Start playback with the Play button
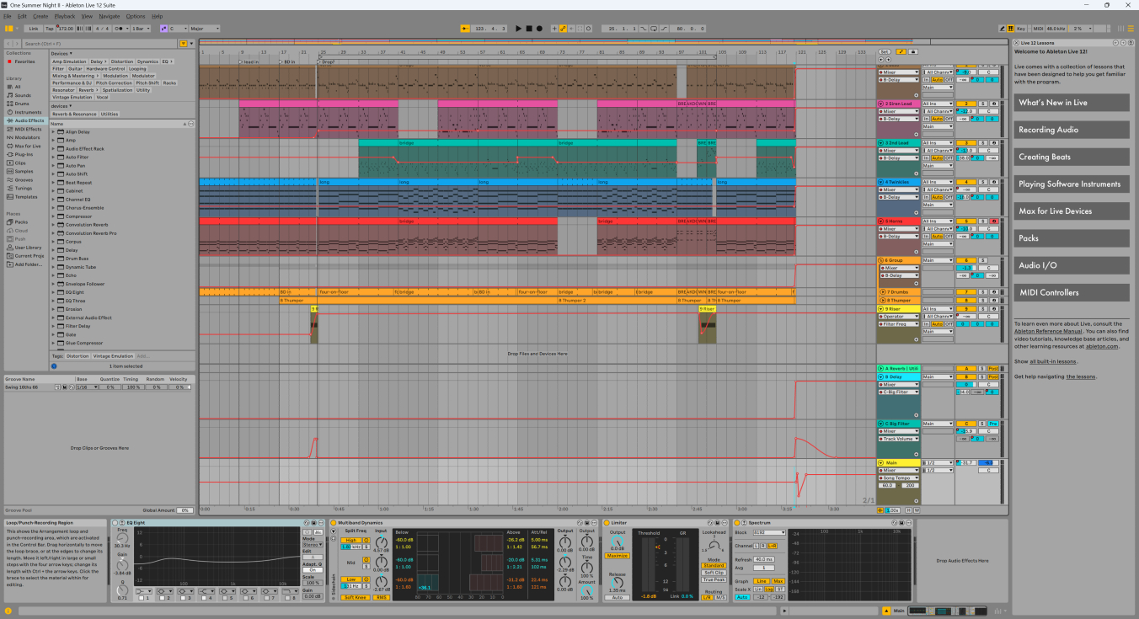The image size is (1139, 619). pyautogui.click(x=518, y=29)
